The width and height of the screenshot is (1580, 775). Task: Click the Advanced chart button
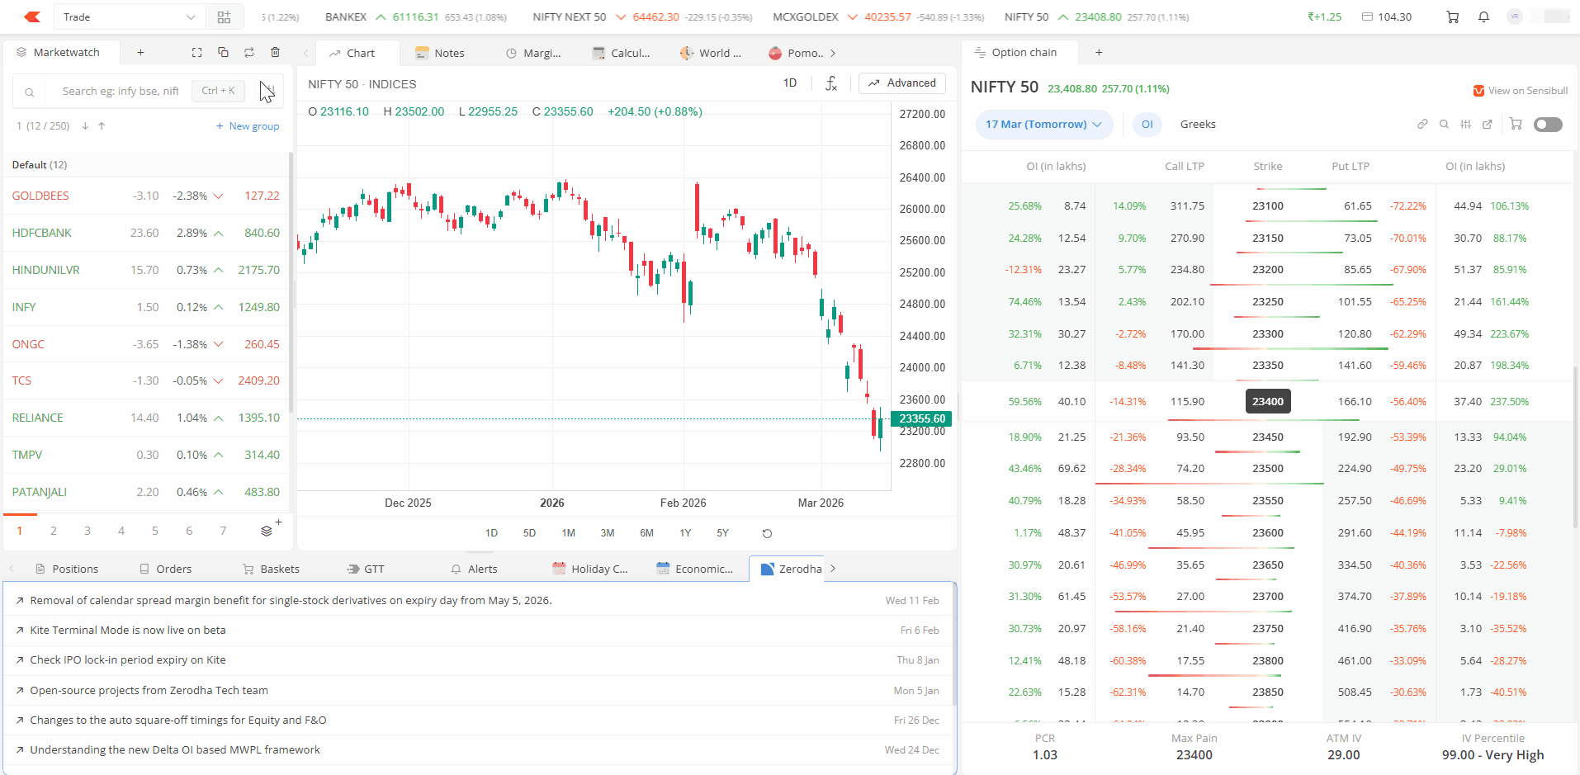pyautogui.click(x=902, y=83)
